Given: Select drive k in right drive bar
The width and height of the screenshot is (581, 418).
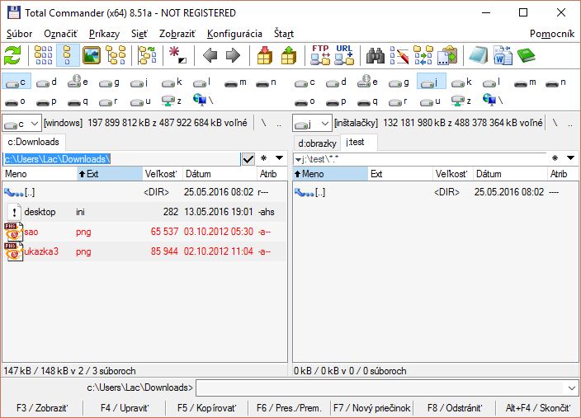Looking at the screenshot, I should (x=461, y=82).
